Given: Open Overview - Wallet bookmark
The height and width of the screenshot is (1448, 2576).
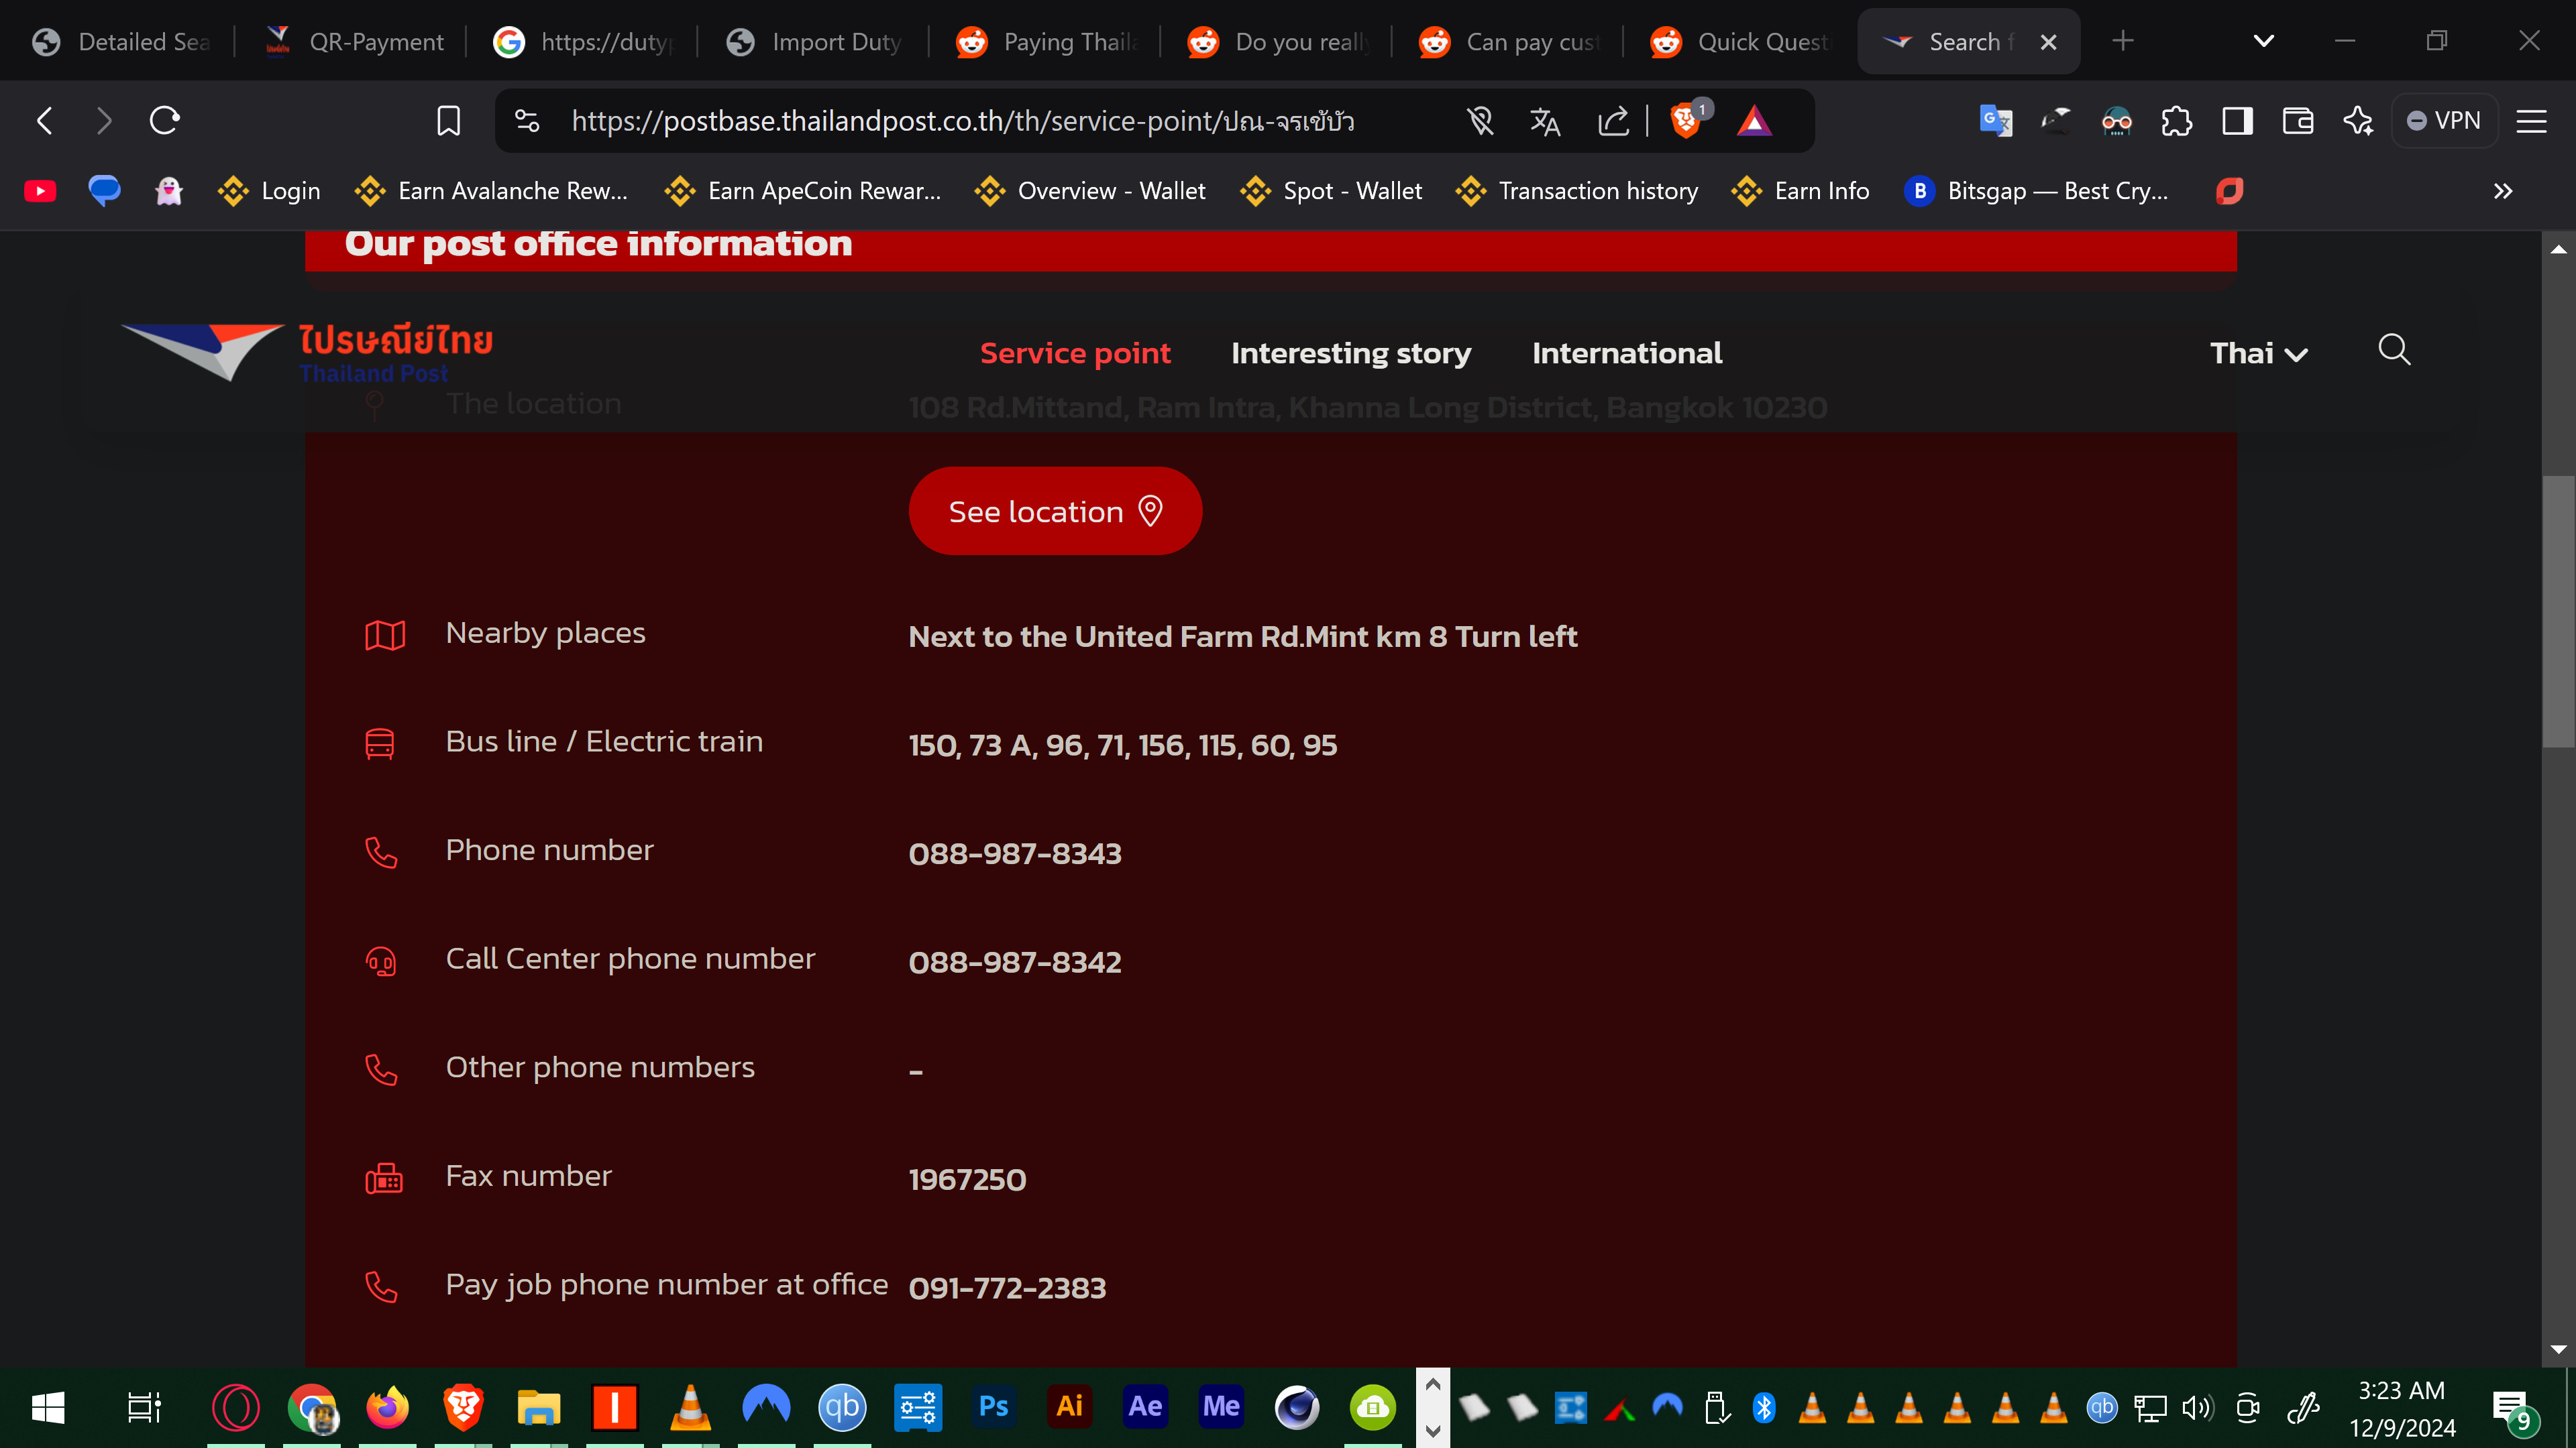Looking at the screenshot, I should click(1091, 191).
